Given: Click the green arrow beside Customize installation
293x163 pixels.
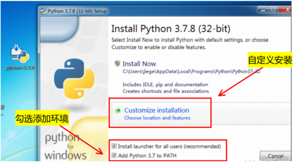Looking at the screenshot, I should click(118, 111).
